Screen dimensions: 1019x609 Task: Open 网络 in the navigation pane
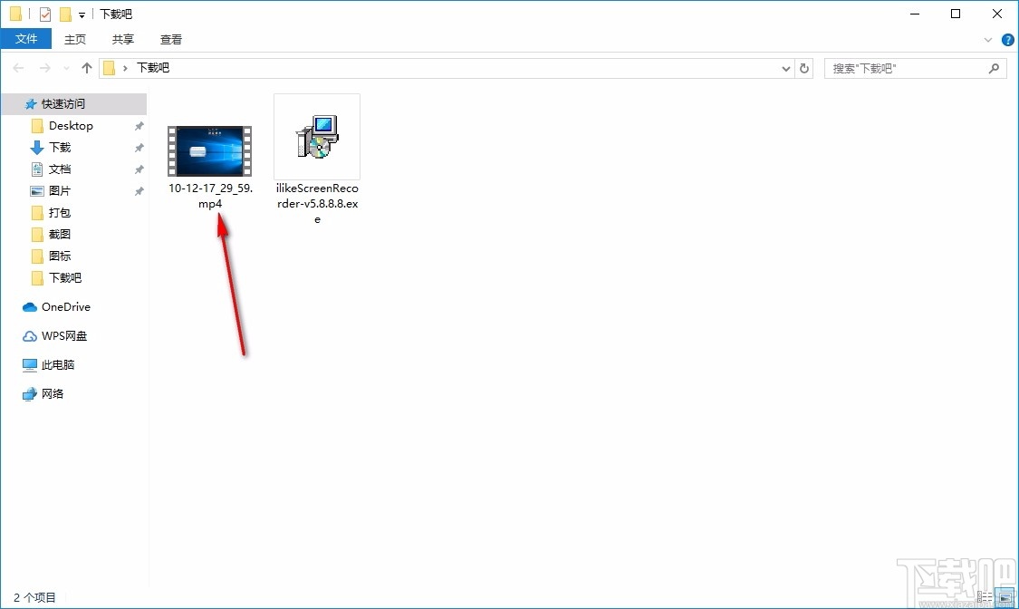pos(53,393)
